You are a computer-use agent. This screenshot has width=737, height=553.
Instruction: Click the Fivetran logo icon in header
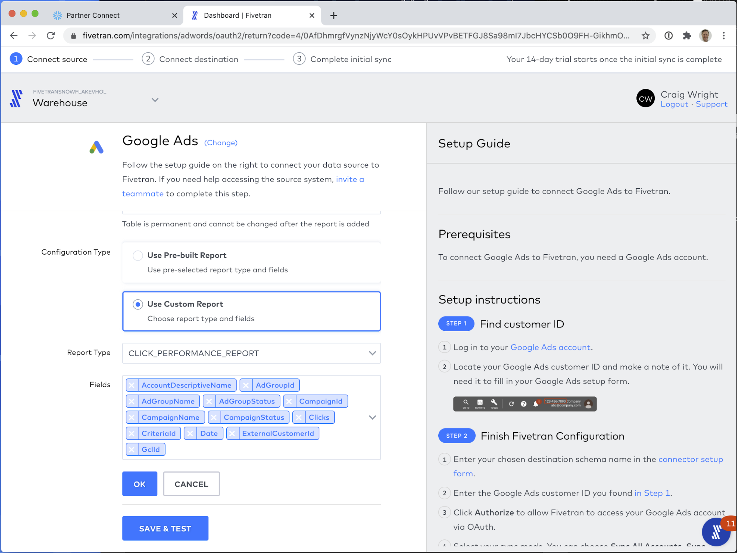[16, 98]
